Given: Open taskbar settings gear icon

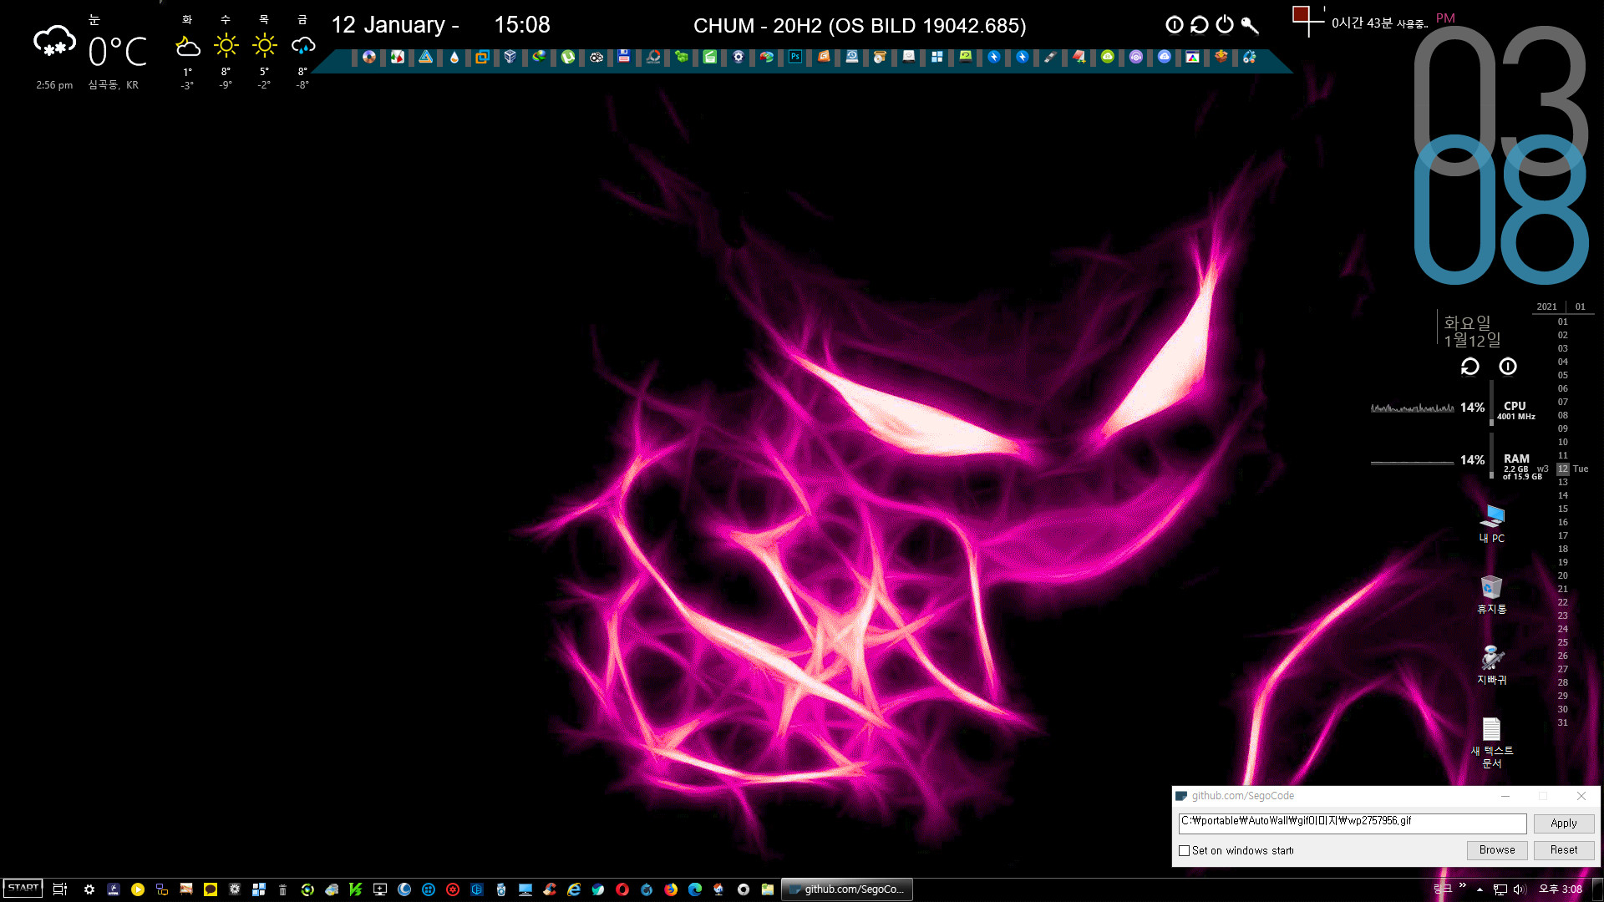Looking at the screenshot, I should (89, 889).
